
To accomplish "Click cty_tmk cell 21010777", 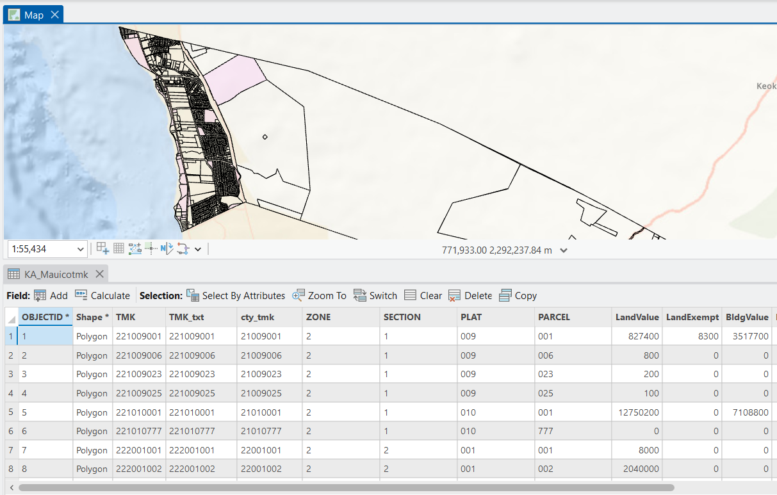I will tap(270, 431).
